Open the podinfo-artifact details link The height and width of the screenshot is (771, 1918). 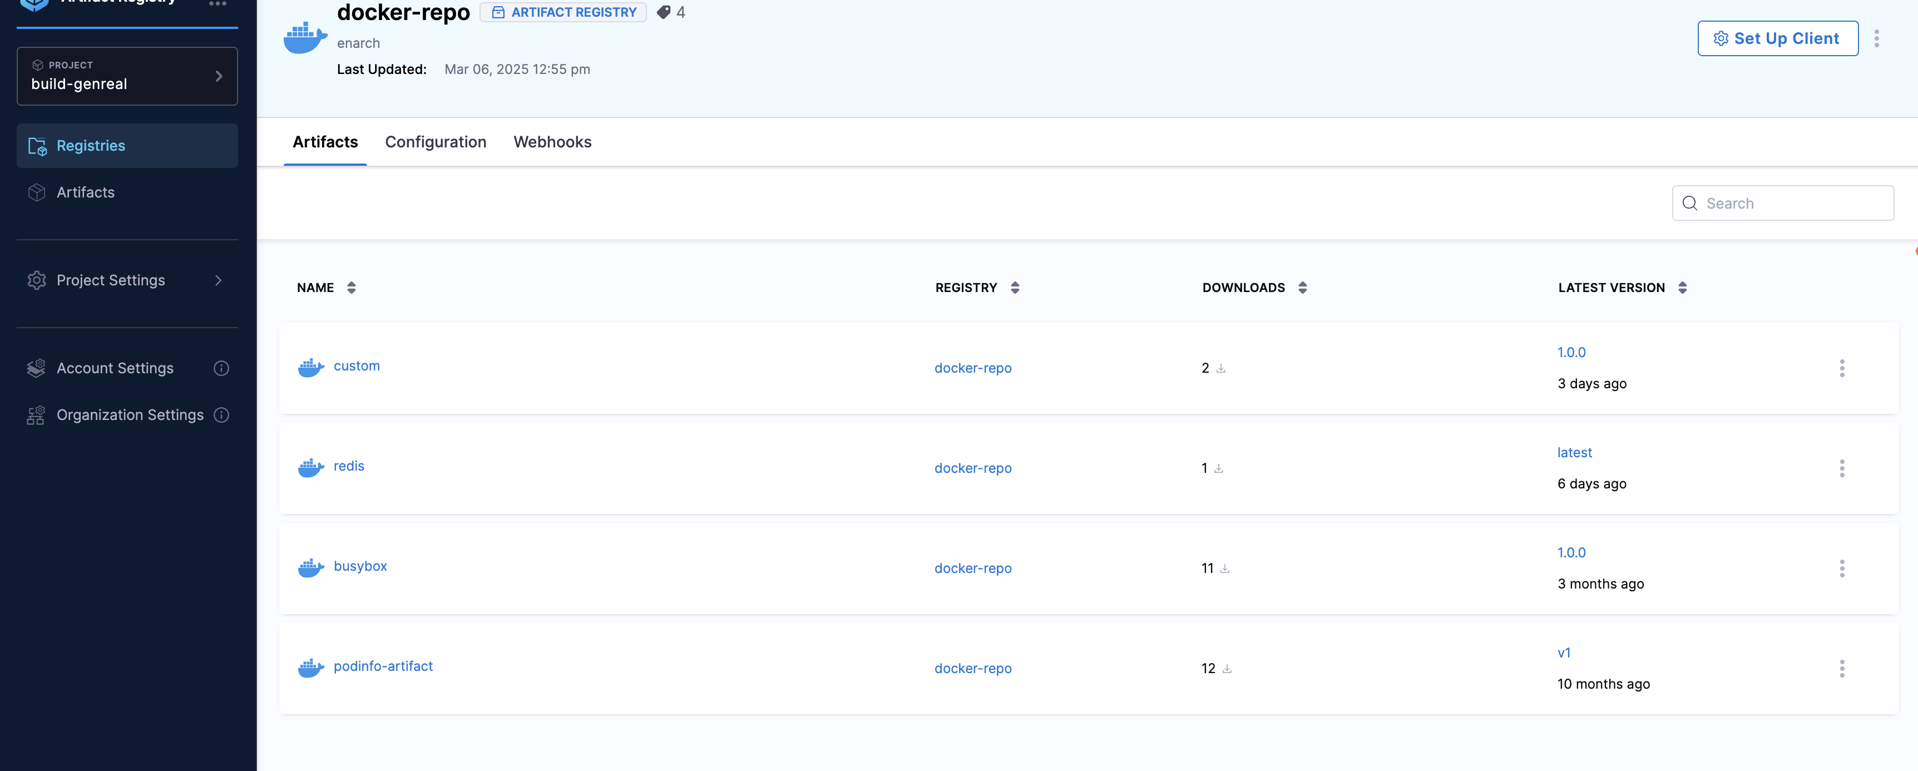click(383, 666)
